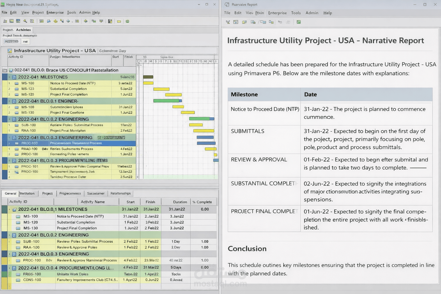This screenshot has width=441, height=294.
Task: Click the yellow stacked-folders icon in left toolbar
Action: [55, 21]
